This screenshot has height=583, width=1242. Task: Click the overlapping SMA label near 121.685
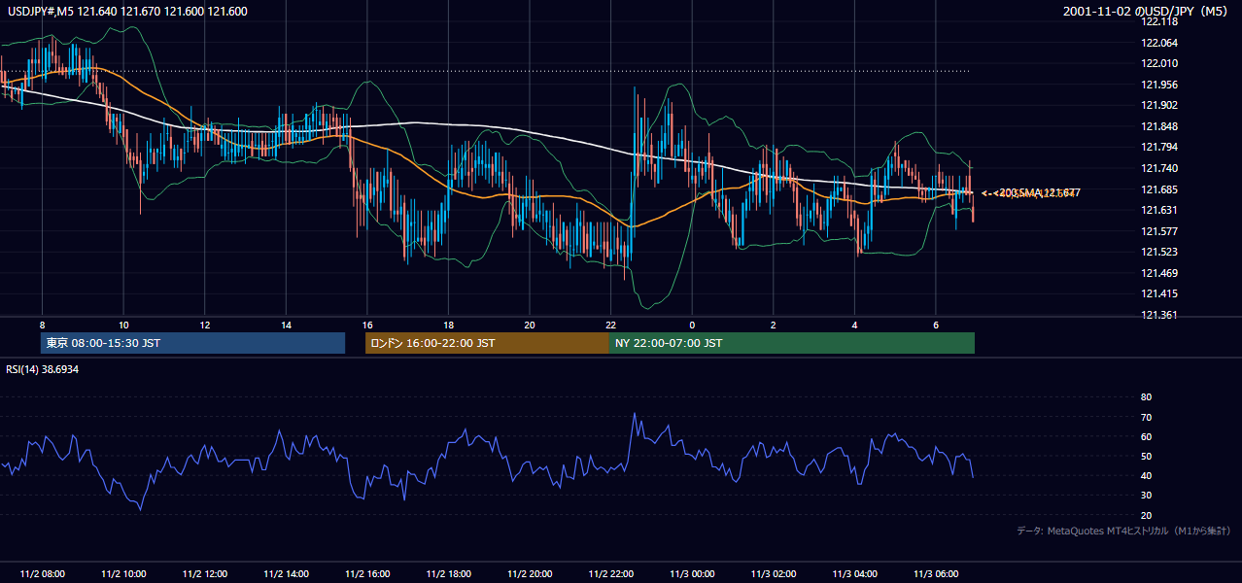(x=1030, y=193)
